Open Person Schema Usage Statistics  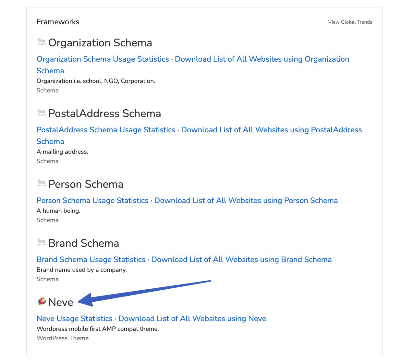(92, 200)
